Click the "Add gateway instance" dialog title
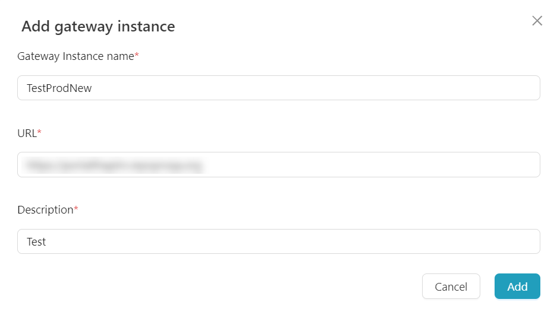 pyautogui.click(x=98, y=27)
